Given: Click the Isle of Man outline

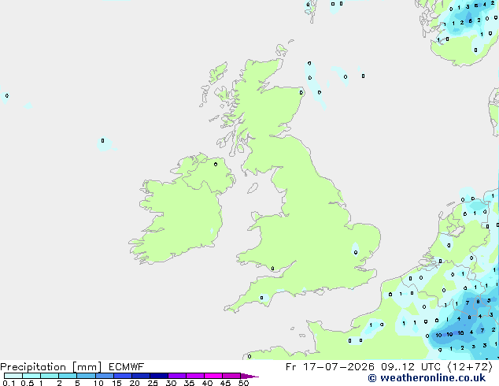Looking at the screenshot, I should pos(253,188).
